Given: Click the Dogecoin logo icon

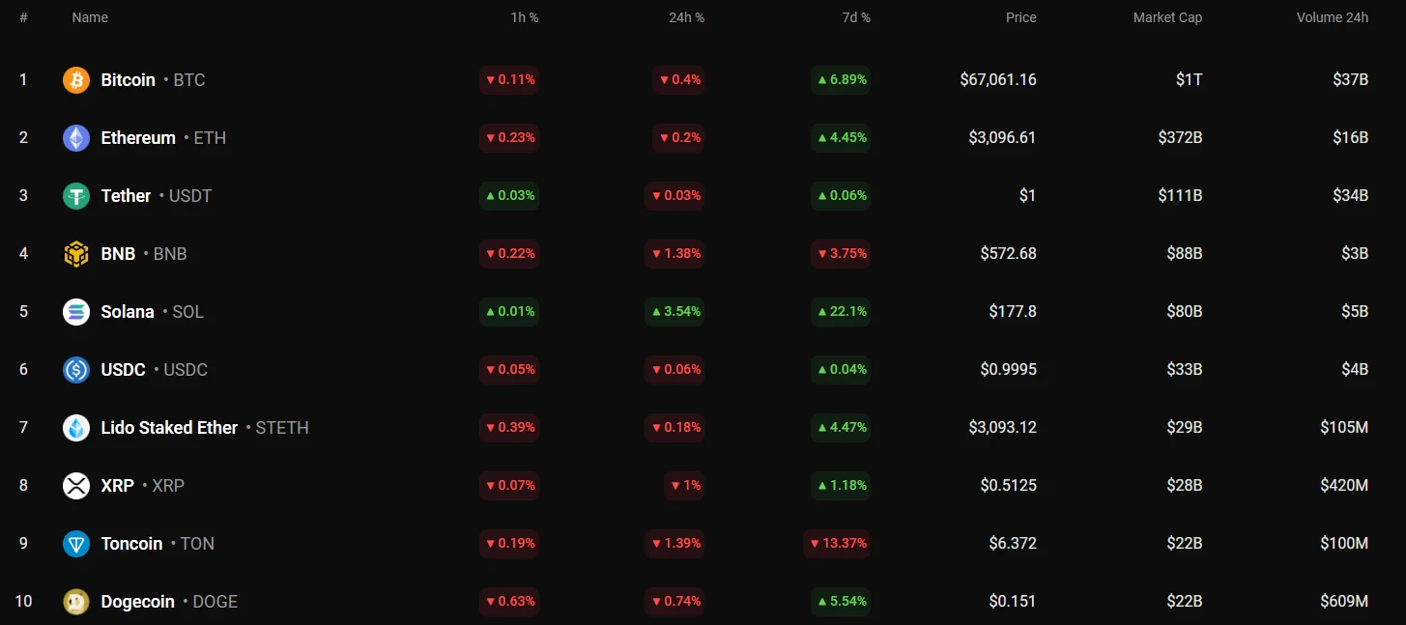Looking at the screenshot, I should tap(76, 602).
